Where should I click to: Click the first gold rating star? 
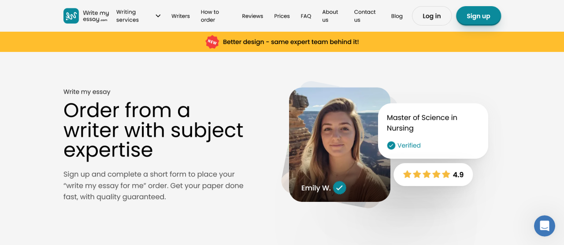pos(407,175)
